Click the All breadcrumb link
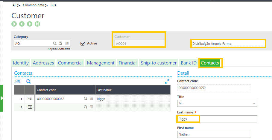 coord(14,5)
